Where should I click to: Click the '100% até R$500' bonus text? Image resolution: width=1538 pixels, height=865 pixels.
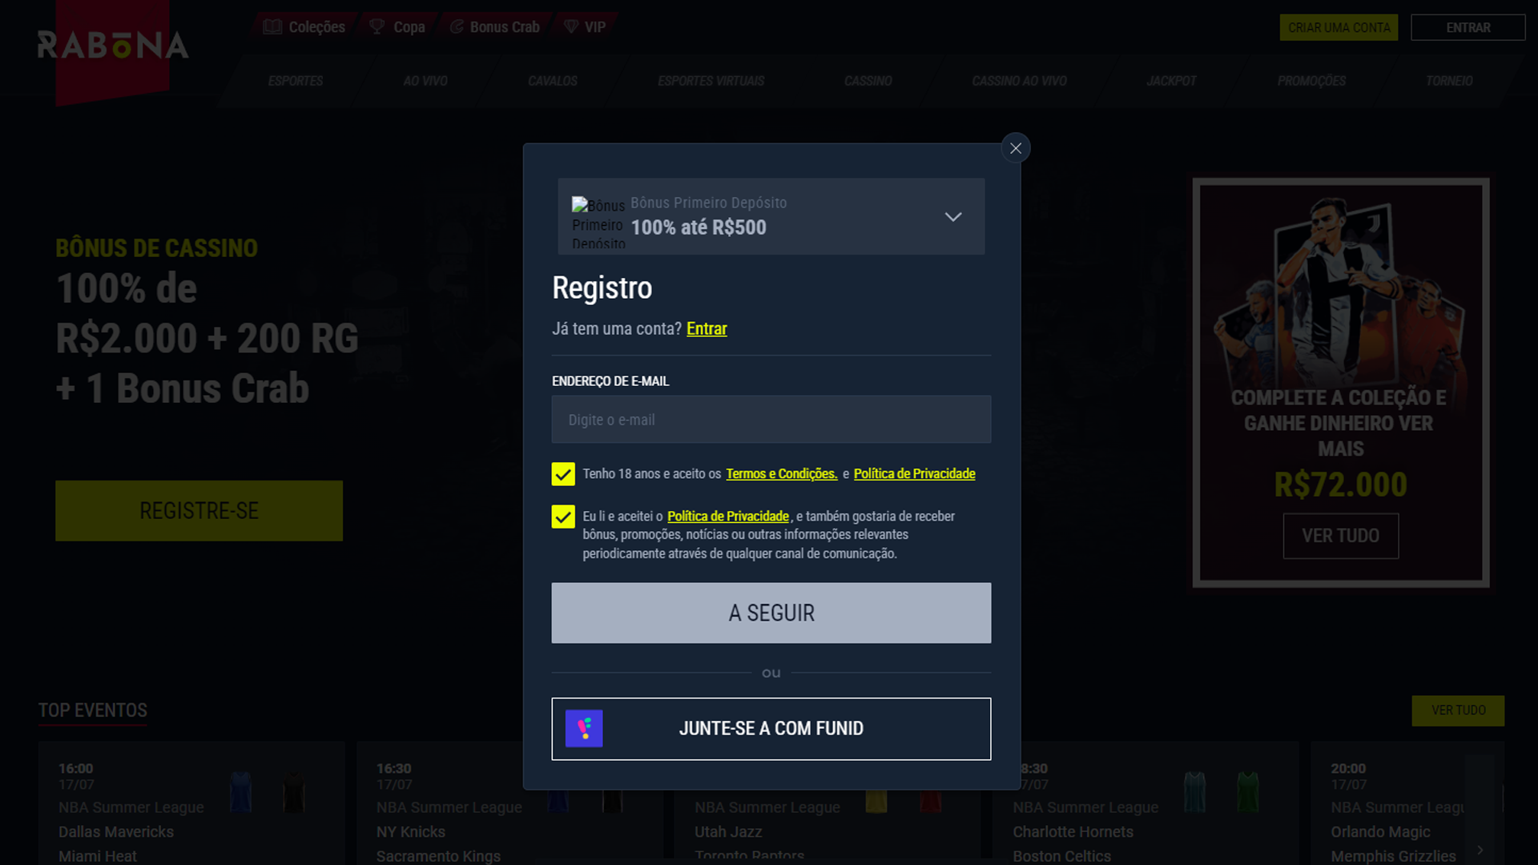(x=699, y=227)
